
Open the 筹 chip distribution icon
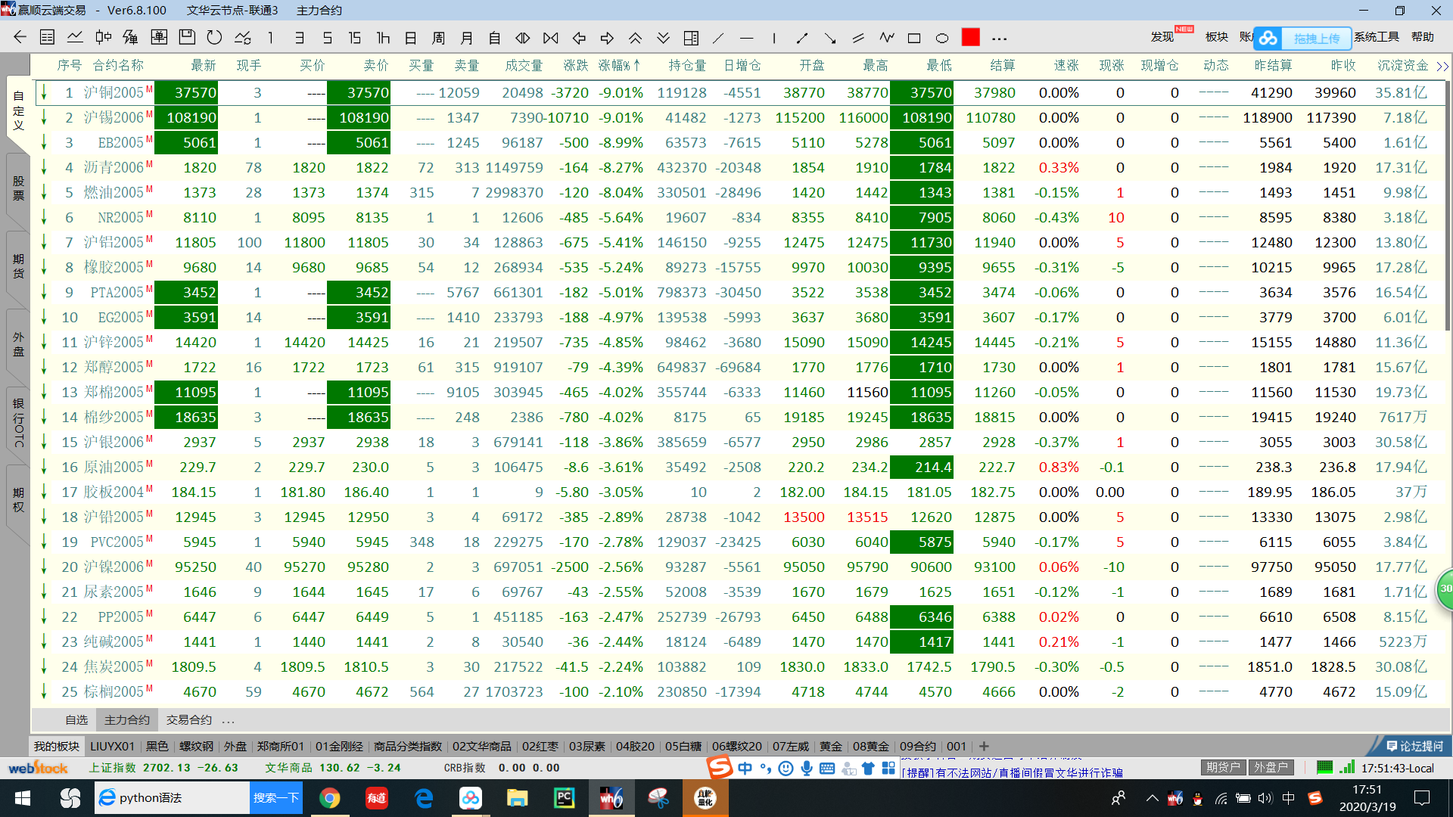pos(131,37)
